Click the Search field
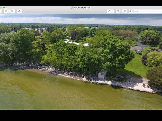This screenshot has height=121, width=162. (145, 11)
